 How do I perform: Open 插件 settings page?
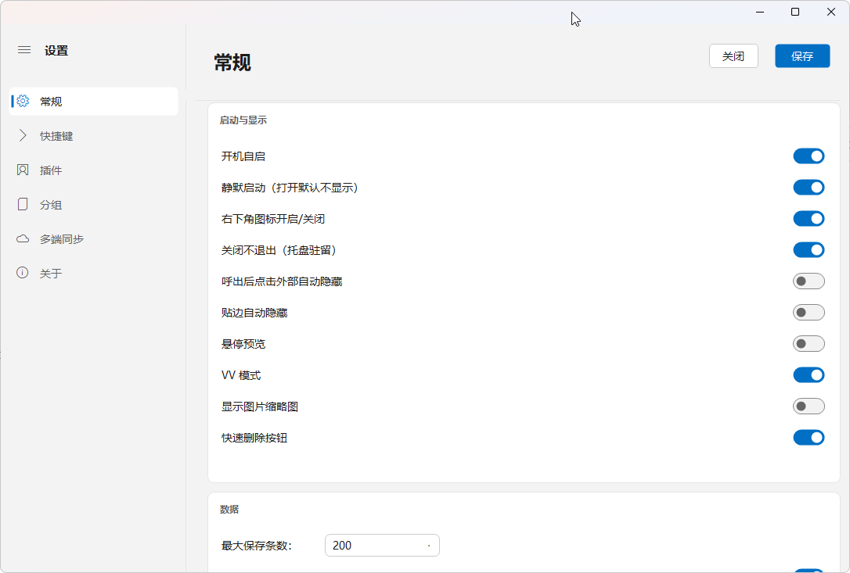(x=93, y=170)
